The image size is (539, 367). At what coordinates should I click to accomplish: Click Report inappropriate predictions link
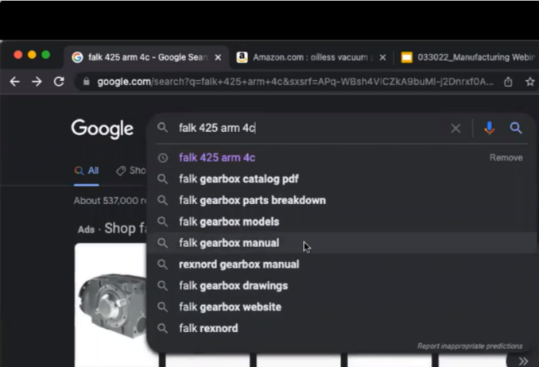click(x=470, y=346)
